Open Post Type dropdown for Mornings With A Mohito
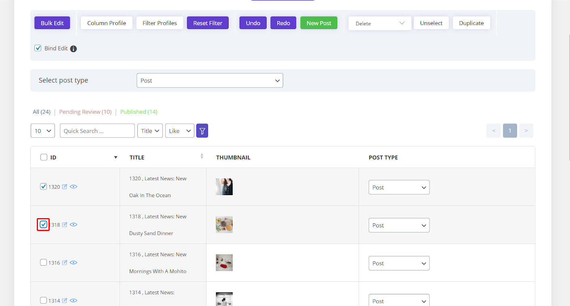Screen dimensions: 570x306 [x=399, y=263]
